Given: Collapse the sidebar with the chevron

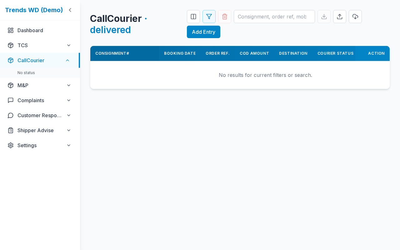Looking at the screenshot, I should (x=70, y=10).
